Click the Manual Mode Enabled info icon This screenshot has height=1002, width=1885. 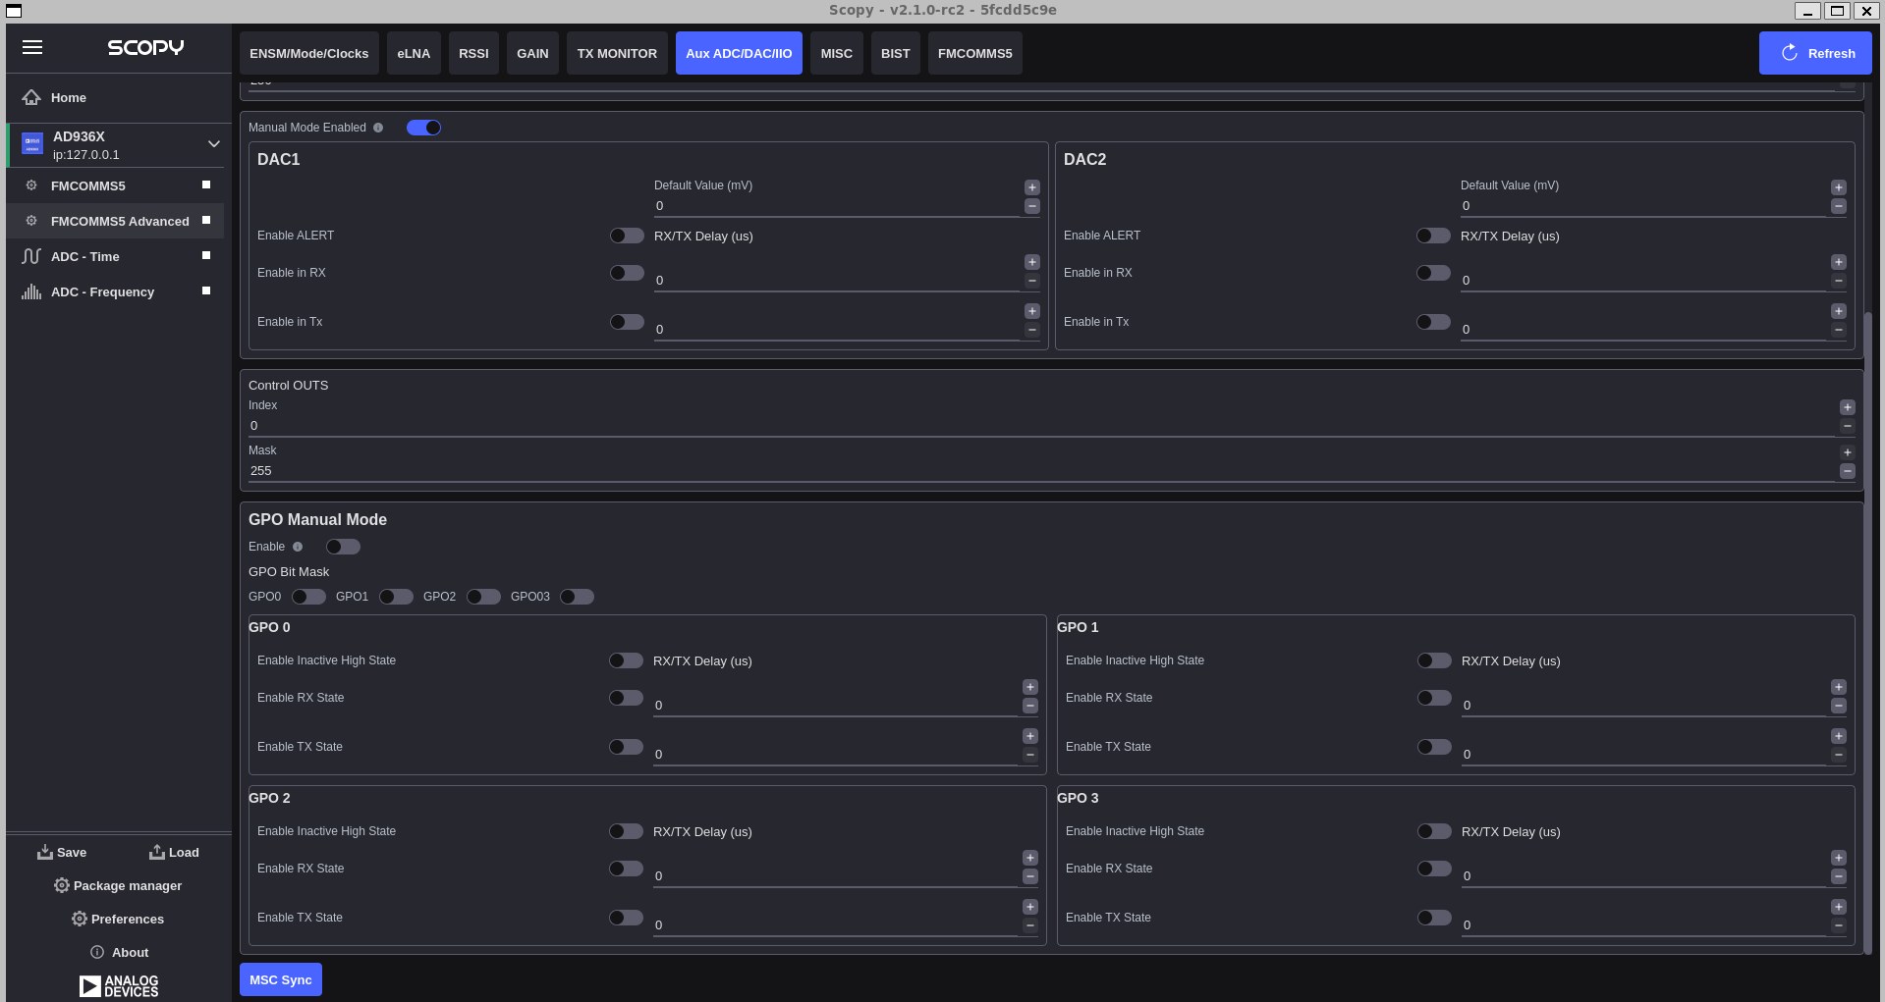tap(378, 128)
